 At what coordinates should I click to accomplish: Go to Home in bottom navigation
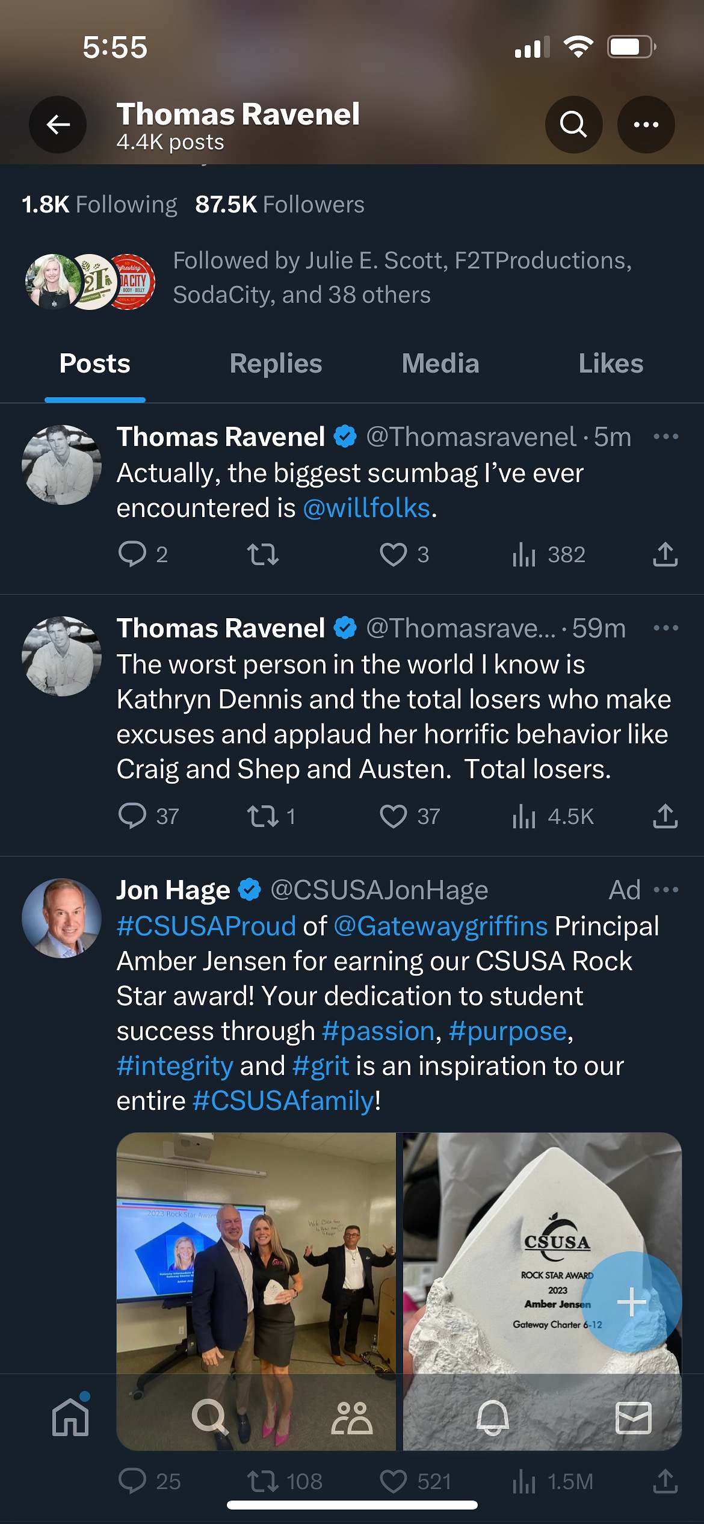click(70, 1417)
